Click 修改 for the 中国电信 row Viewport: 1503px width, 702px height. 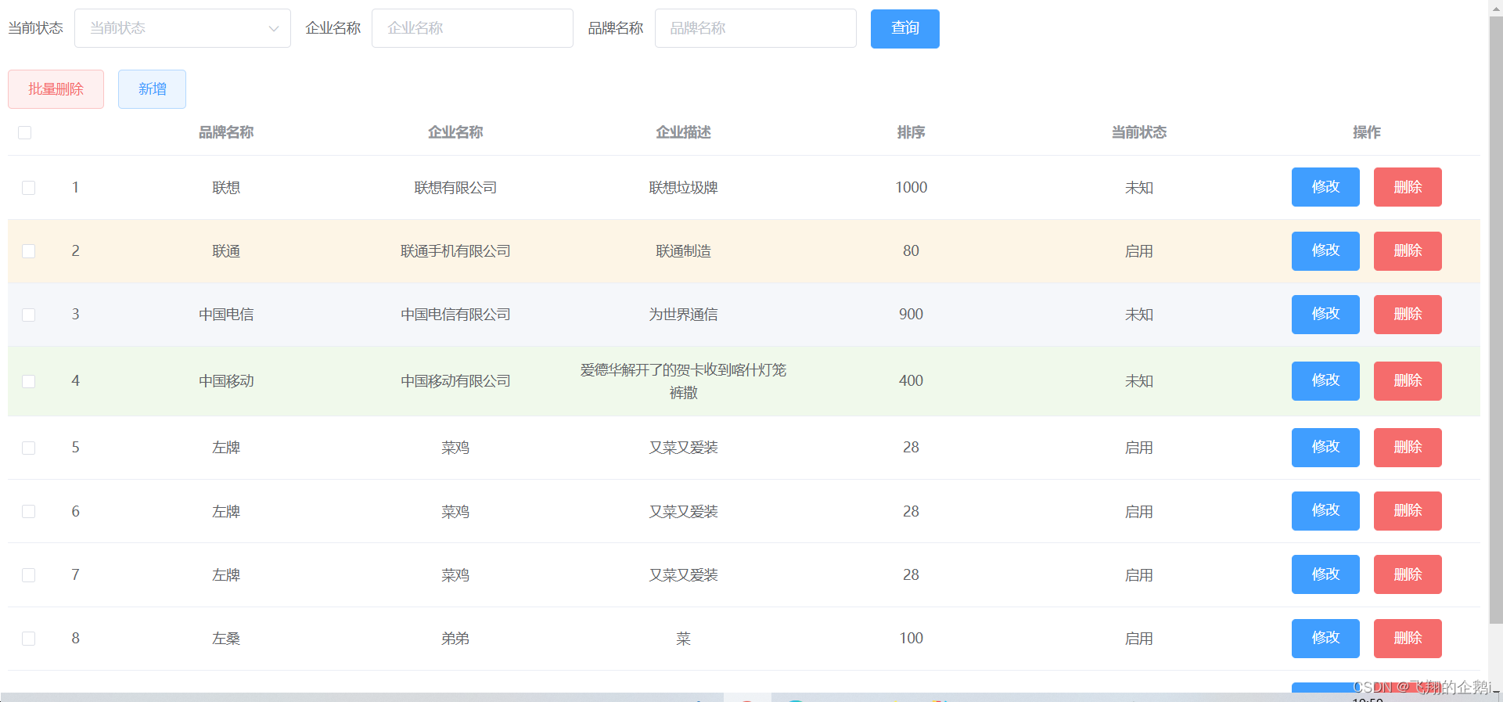pyautogui.click(x=1325, y=315)
